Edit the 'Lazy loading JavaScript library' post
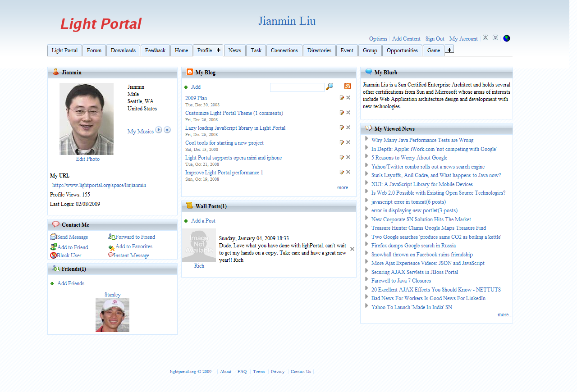 click(342, 128)
